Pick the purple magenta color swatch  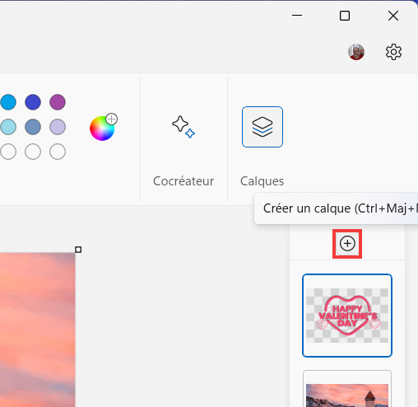(x=58, y=102)
